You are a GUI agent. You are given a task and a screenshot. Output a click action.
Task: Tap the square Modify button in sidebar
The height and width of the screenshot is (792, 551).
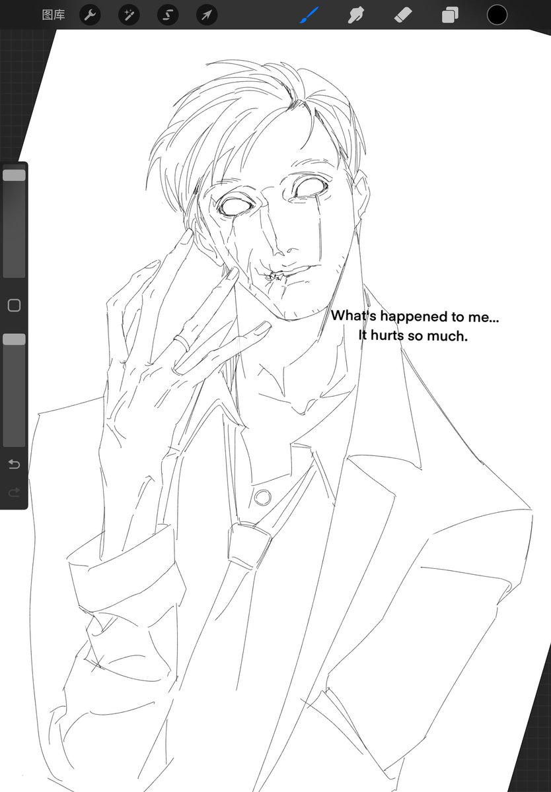point(14,306)
